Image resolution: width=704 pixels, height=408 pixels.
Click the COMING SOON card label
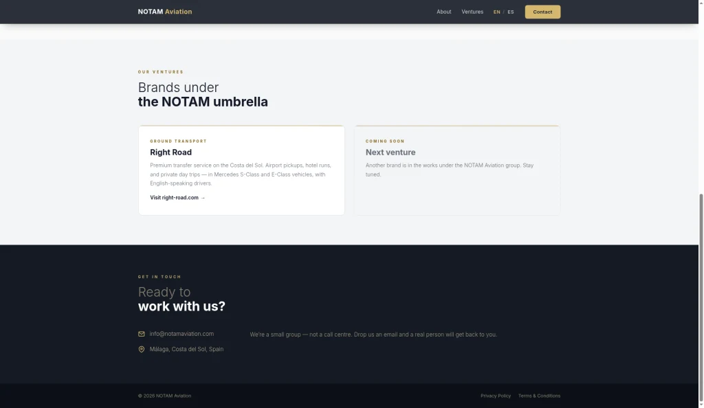(385, 141)
